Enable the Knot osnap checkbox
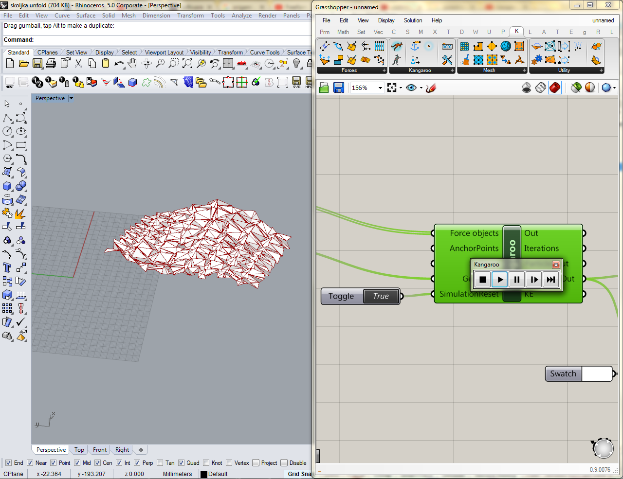Viewport: 623px width, 479px height. point(206,463)
